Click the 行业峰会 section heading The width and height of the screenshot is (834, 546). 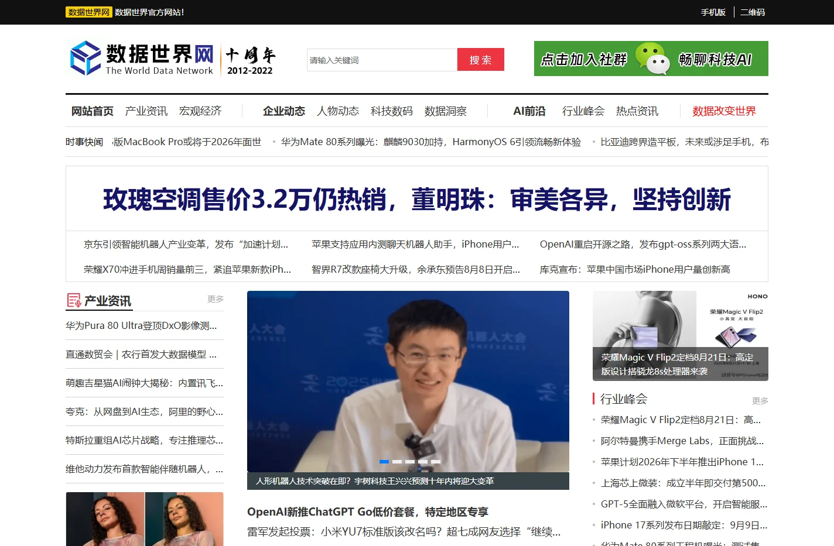(x=624, y=399)
